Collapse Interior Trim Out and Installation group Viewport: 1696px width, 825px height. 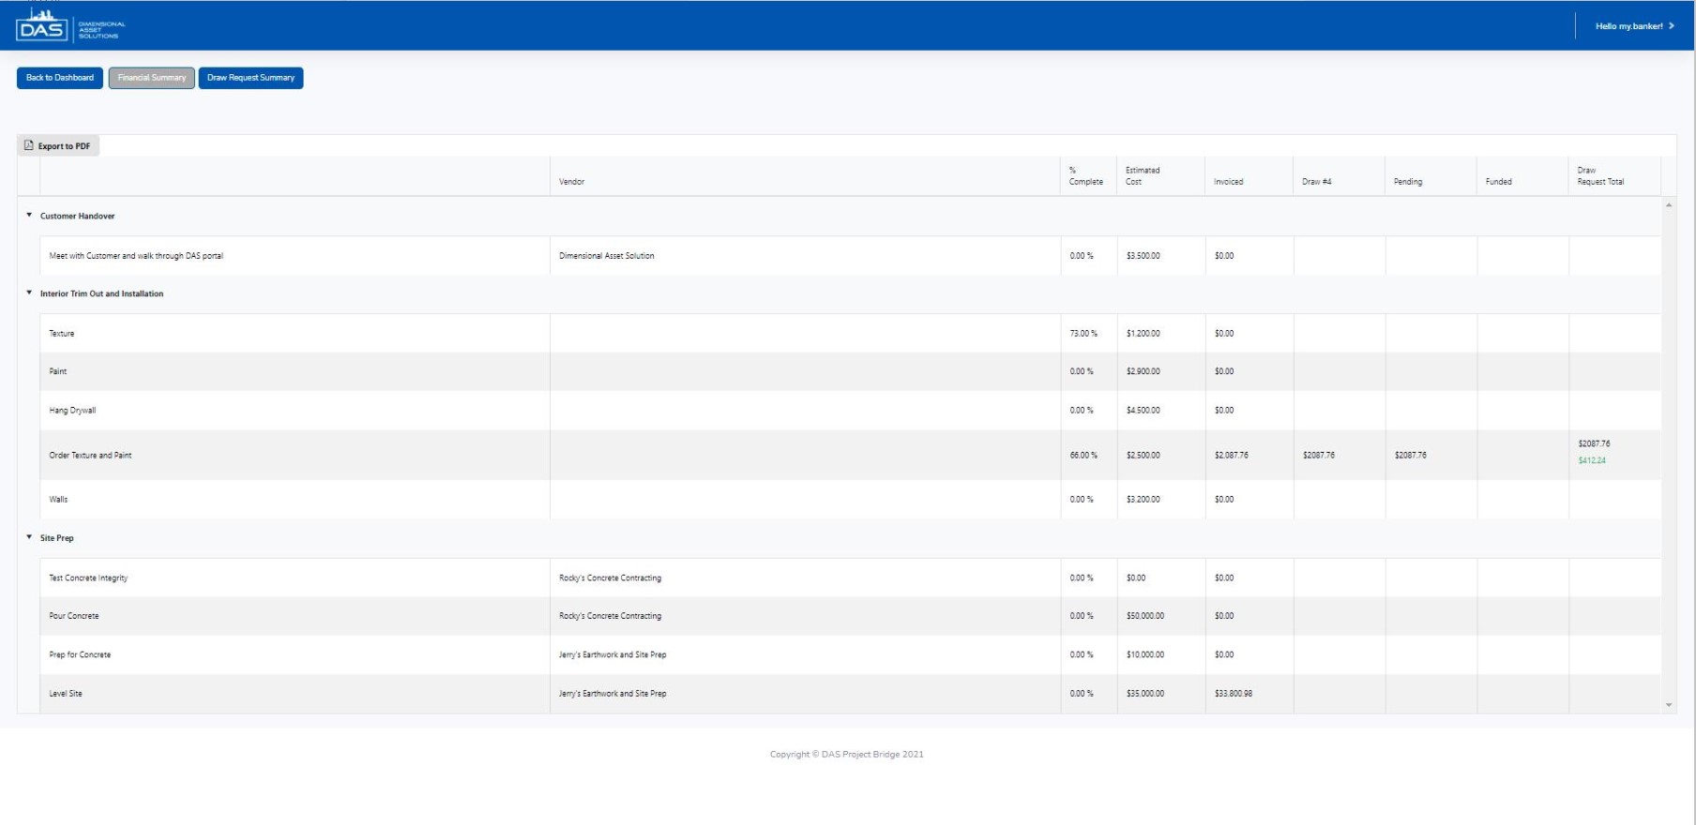point(29,293)
